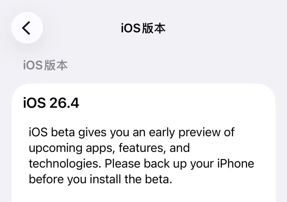Image resolution: width=287 pixels, height=202 pixels.
Task: Select the word "technologies" in the paragraph
Action: coord(64,164)
